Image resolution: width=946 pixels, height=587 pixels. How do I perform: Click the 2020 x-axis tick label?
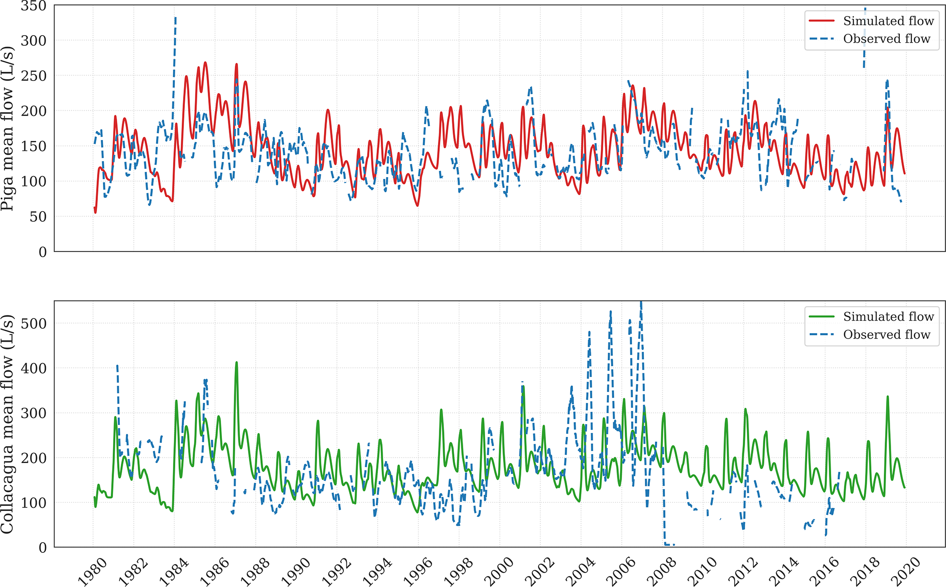pos(906,571)
